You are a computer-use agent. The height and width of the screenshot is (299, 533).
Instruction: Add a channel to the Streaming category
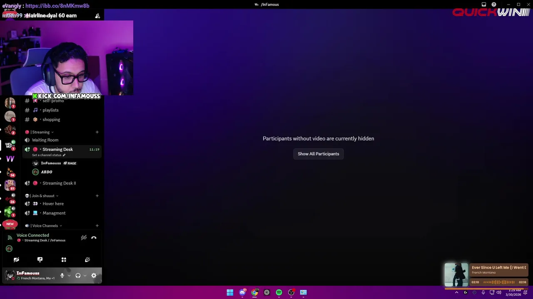[97, 132]
